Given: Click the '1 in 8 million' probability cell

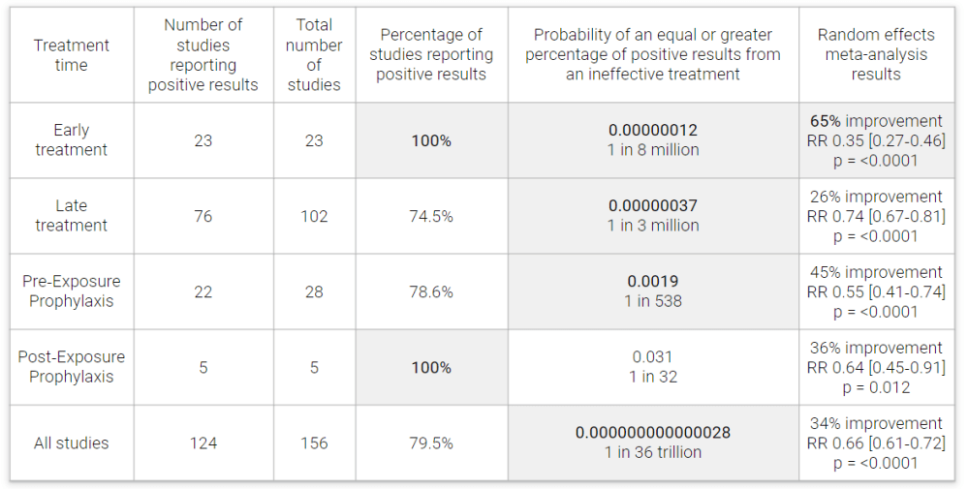Looking at the screenshot, I should (x=653, y=150).
